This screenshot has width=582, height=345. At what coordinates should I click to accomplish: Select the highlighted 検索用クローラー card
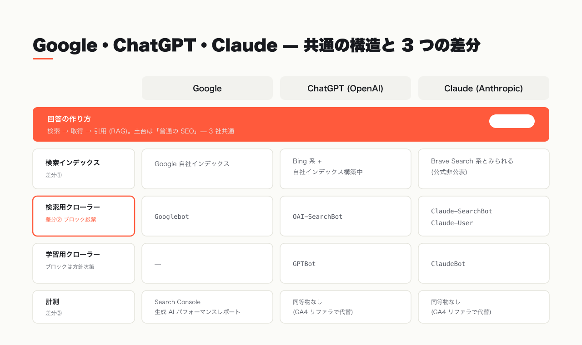[x=84, y=216]
